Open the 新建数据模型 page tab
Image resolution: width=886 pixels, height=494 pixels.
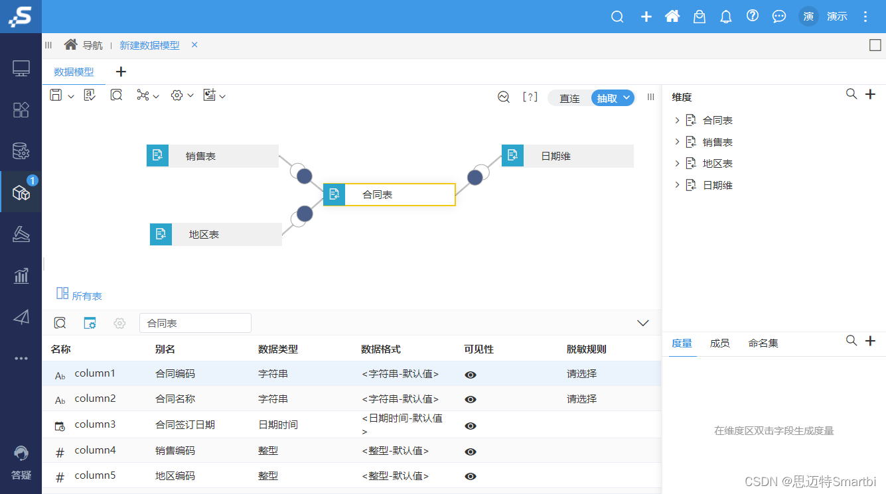[x=149, y=45]
